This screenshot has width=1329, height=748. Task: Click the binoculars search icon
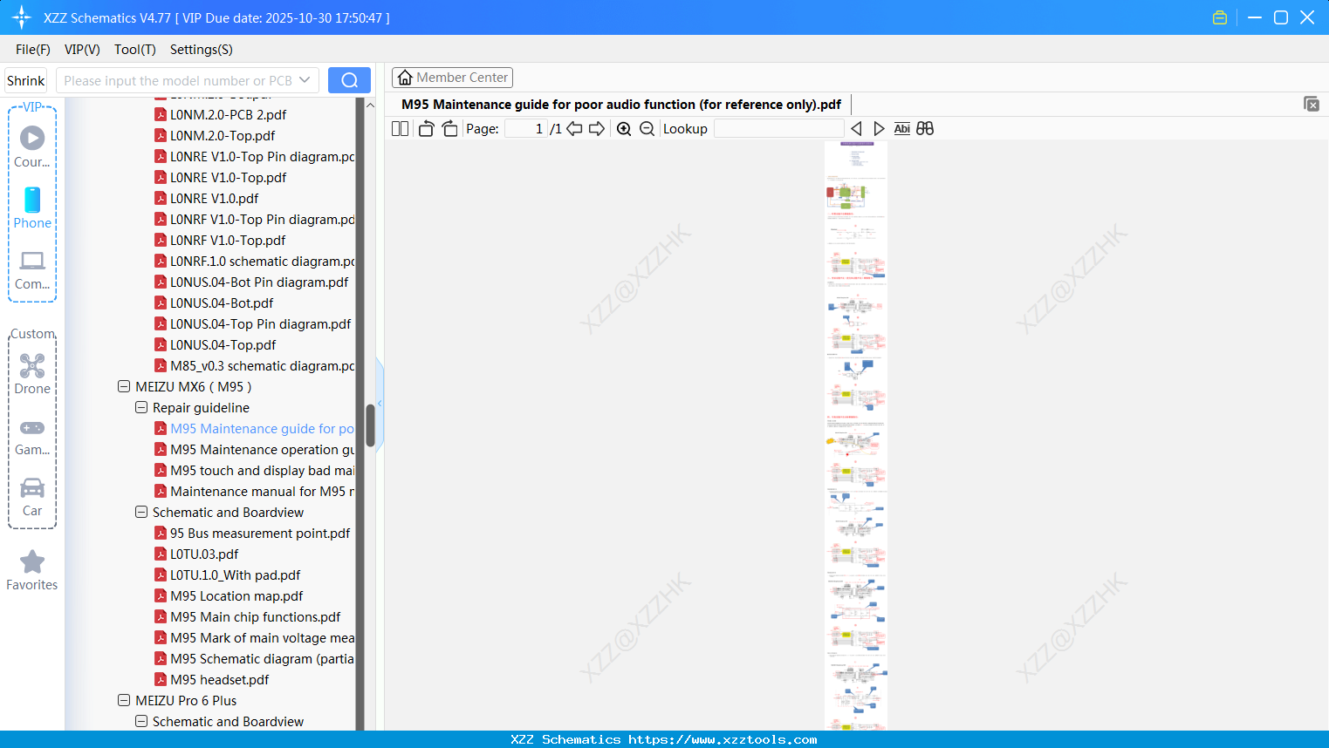coord(925,129)
